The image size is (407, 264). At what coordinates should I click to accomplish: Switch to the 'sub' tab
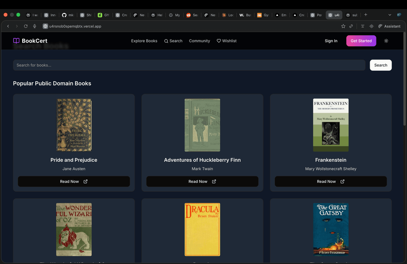352,15
